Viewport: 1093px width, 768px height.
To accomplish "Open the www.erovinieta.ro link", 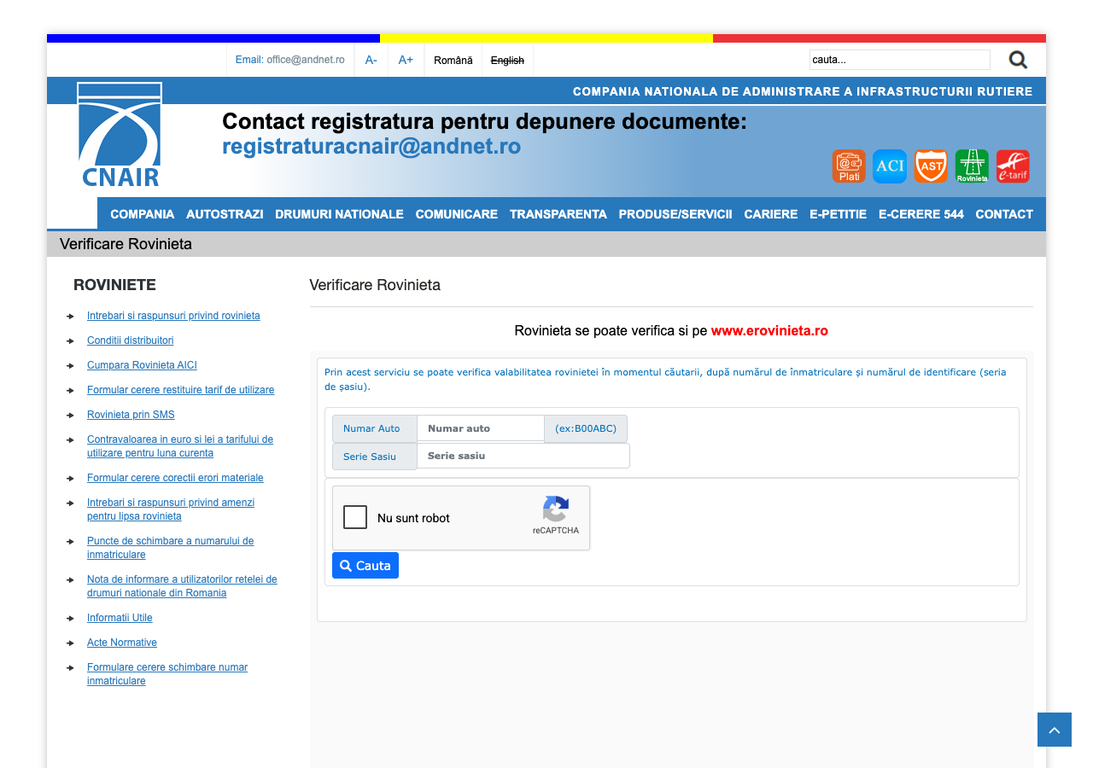I will click(769, 330).
